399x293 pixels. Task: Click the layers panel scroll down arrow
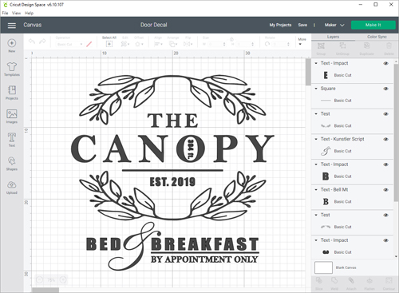click(396, 256)
